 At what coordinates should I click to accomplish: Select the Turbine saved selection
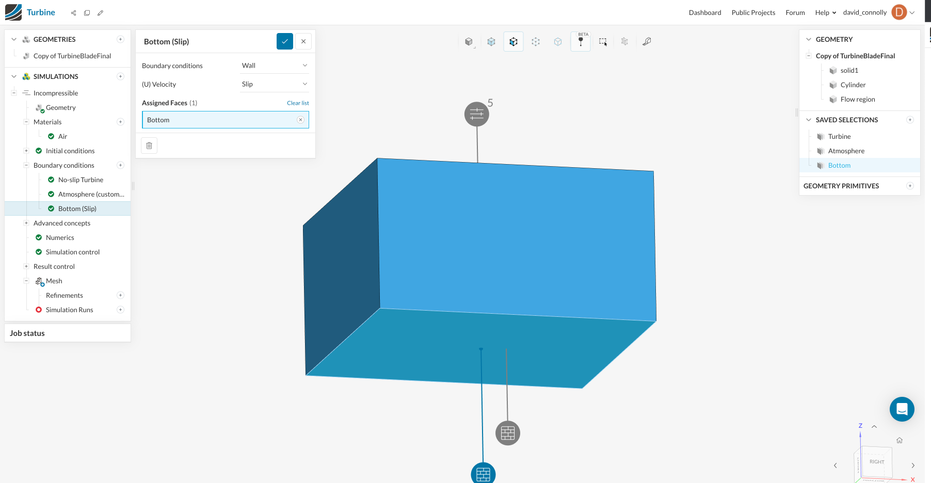[839, 136]
